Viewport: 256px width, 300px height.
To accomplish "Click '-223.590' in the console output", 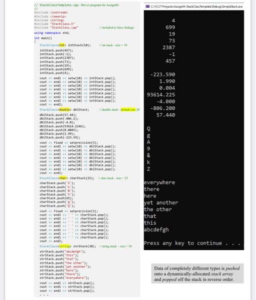I will point(163,75).
